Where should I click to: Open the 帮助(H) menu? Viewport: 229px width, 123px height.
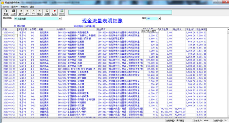pos(24,7)
